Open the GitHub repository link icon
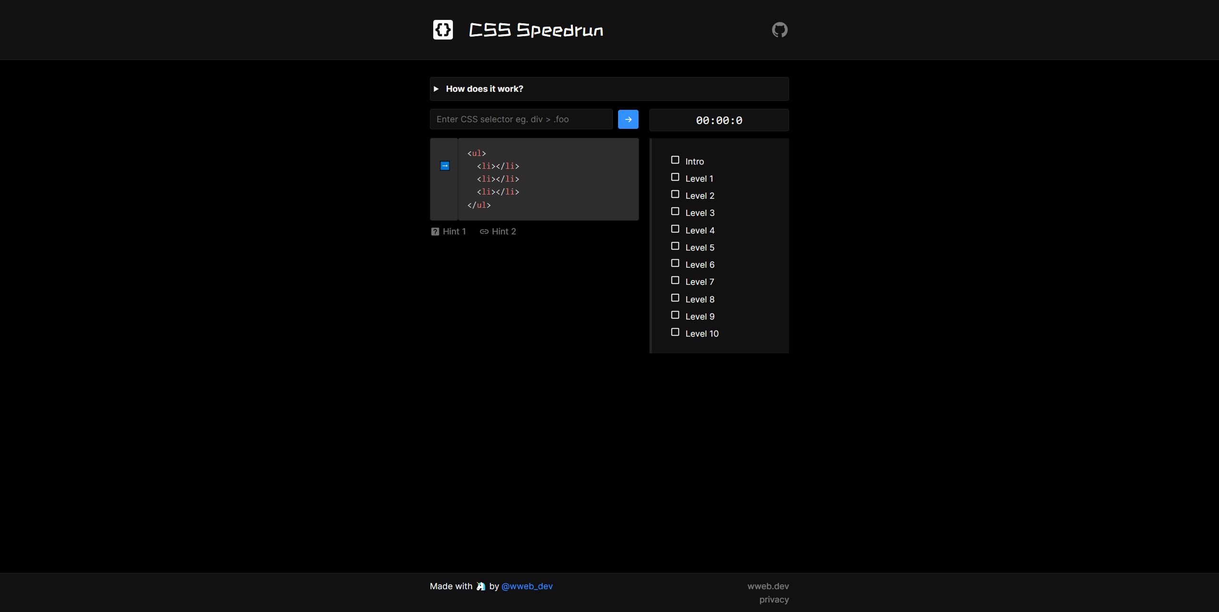 (x=780, y=29)
